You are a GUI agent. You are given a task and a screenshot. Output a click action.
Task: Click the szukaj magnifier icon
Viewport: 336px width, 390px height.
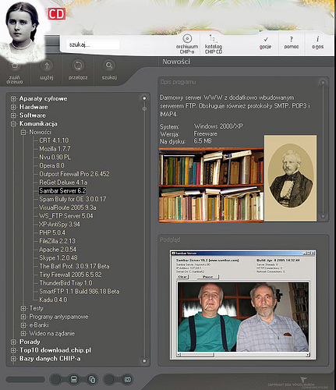click(109, 66)
